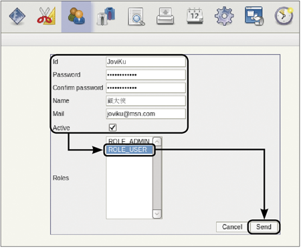Screen dimensions: 301x248
Task: Click the Id field containing JoviKu
Action: 146,61
